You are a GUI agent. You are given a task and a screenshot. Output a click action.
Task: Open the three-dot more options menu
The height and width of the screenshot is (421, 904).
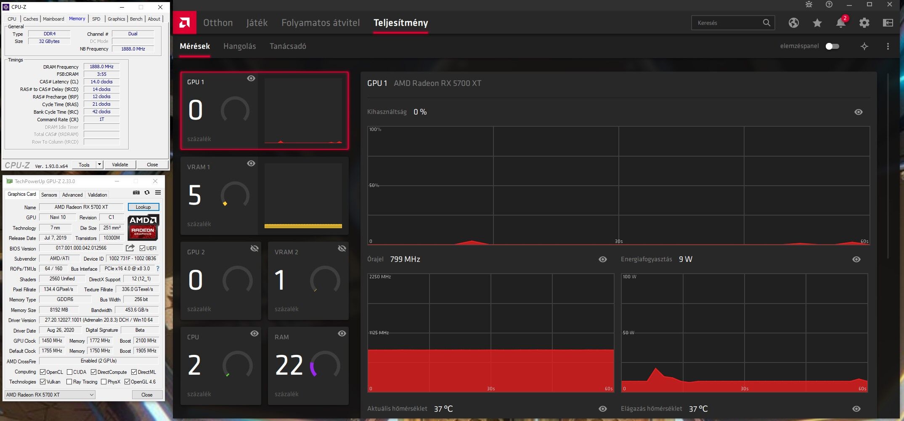[x=888, y=46]
